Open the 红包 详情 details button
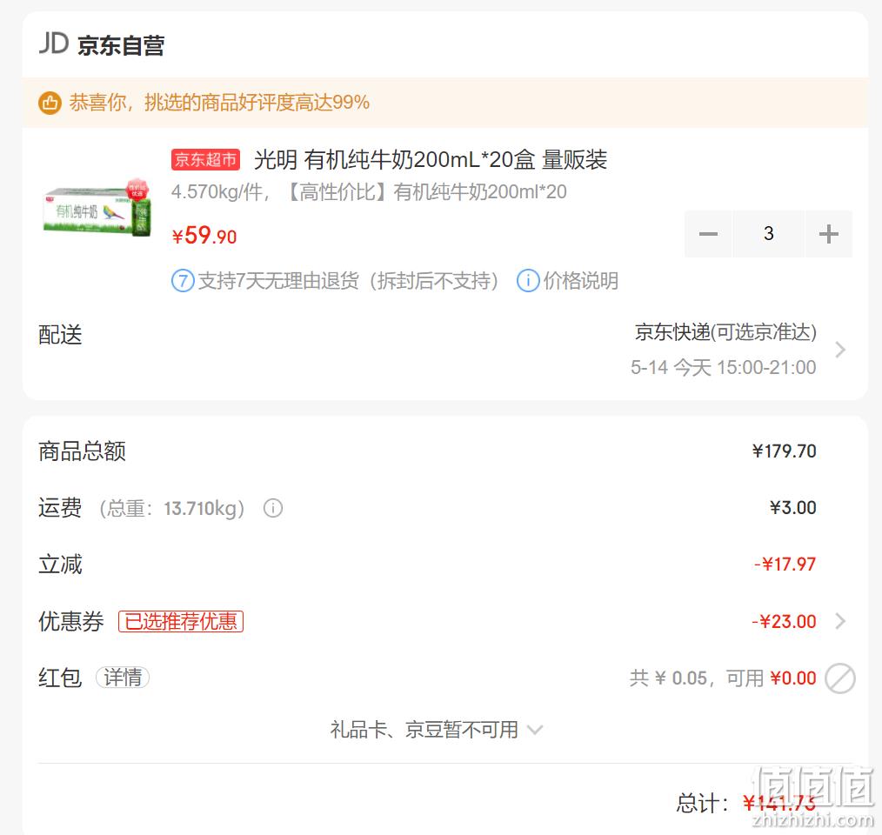Viewport: 882px width, 835px height. pyautogui.click(x=123, y=678)
